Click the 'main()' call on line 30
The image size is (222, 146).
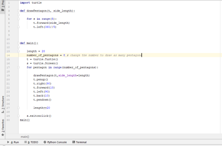[25, 120]
